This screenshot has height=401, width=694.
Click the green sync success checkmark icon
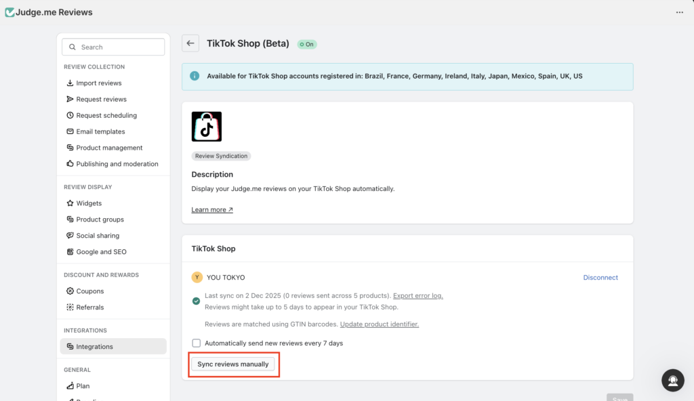(196, 301)
